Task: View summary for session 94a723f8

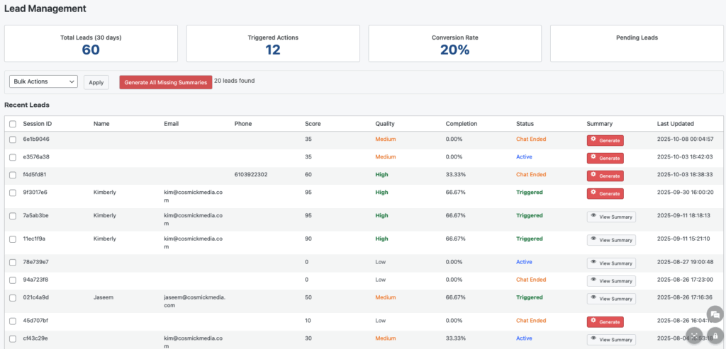Action: pyautogui.click(x=611, y=280)
